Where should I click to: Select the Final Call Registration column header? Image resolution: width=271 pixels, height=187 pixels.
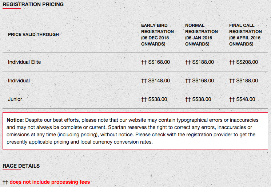246,35
